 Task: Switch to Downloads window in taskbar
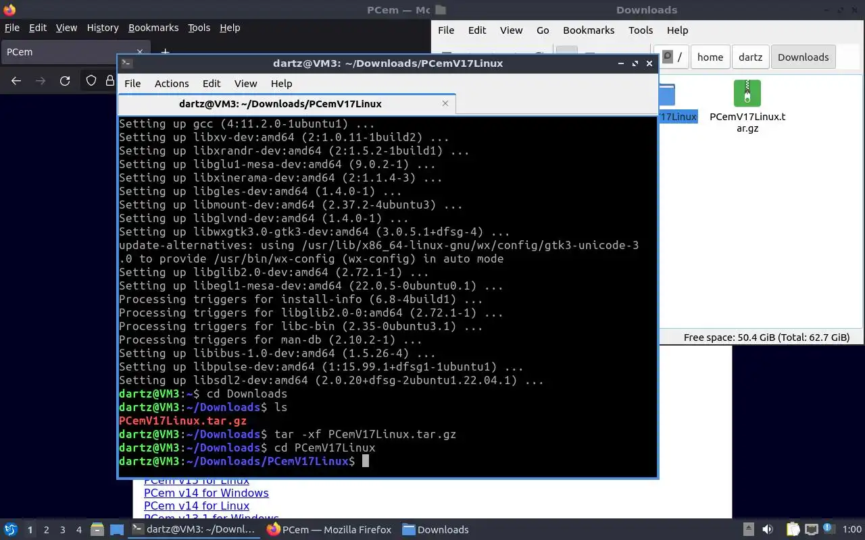point(436,529)
